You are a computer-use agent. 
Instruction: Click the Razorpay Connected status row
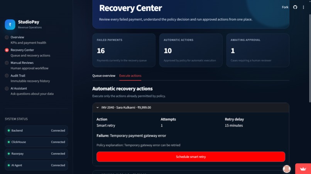36,154
